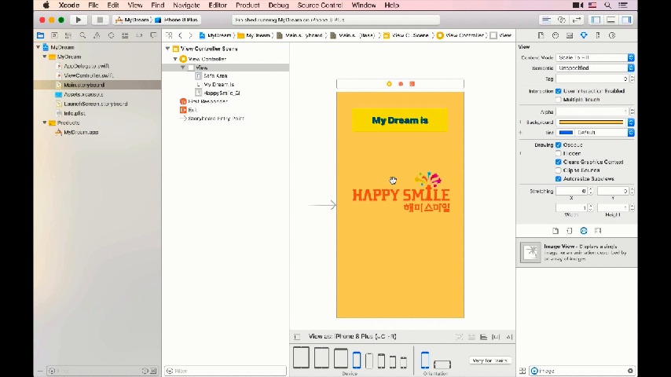Toggle User Interaction Enabled checkbox
This screenshot has width=671, height=377.
point(558,91)
